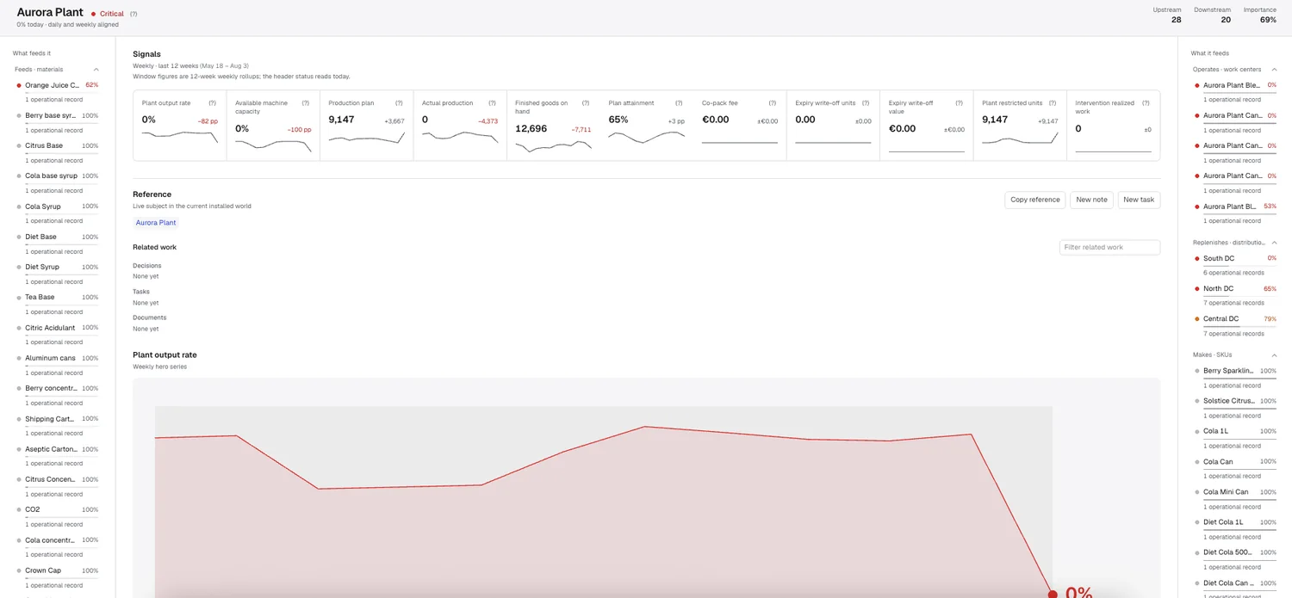Open the (?) help on Plant output rate card

tap(212, 103)
